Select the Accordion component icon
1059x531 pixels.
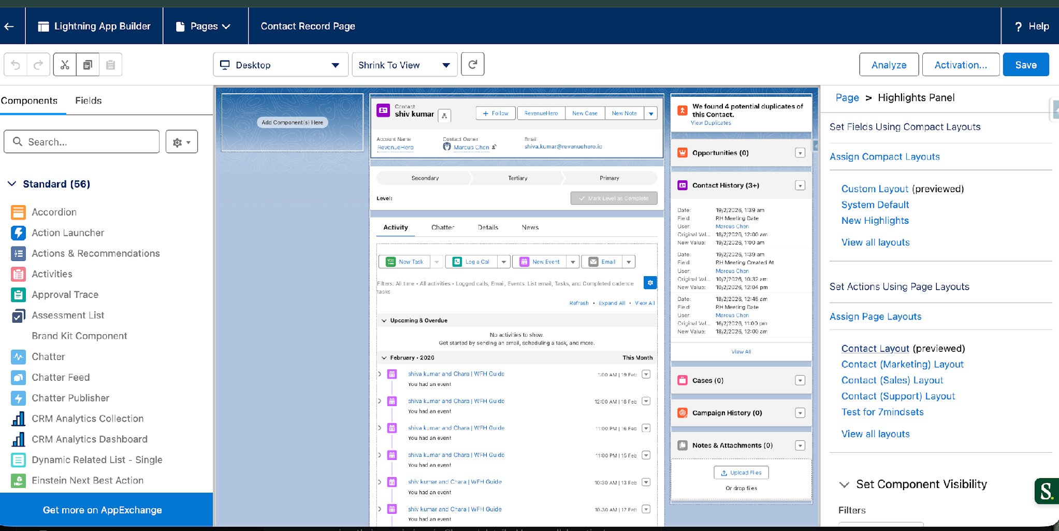click(x=18, y=212)
